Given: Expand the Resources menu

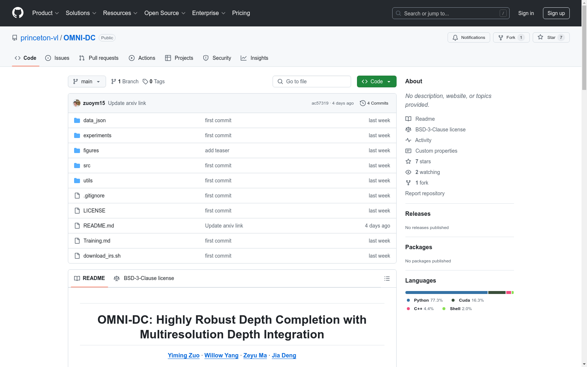Looking at the screenshot, I should pyautogui.click(x=120, y=13).
